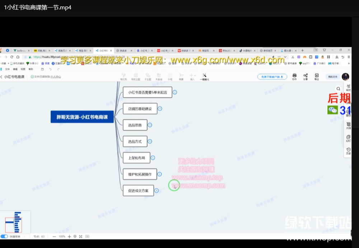Open the 历史 history side panel

pyautogui.click(x=348, y=151)
